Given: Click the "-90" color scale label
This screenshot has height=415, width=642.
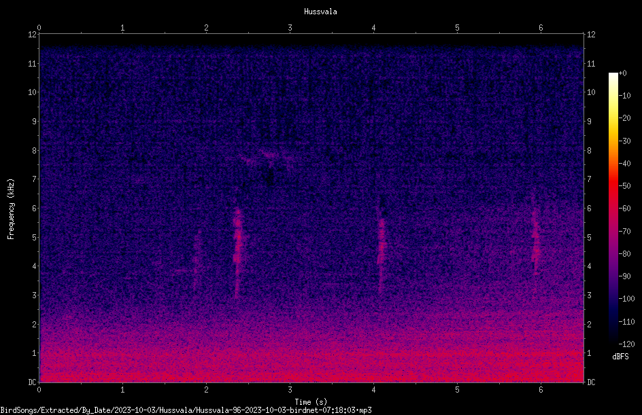Looking at the screenshot, I should tap(624, 276).
